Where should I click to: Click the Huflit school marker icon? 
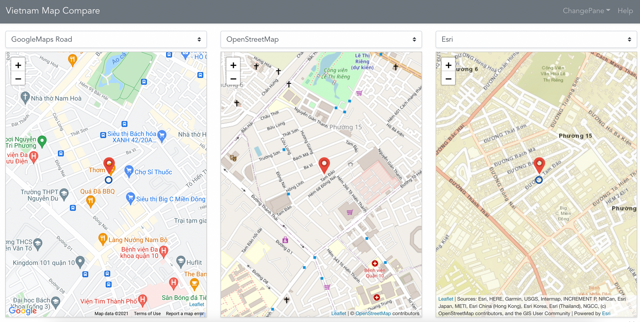[181, 262]
